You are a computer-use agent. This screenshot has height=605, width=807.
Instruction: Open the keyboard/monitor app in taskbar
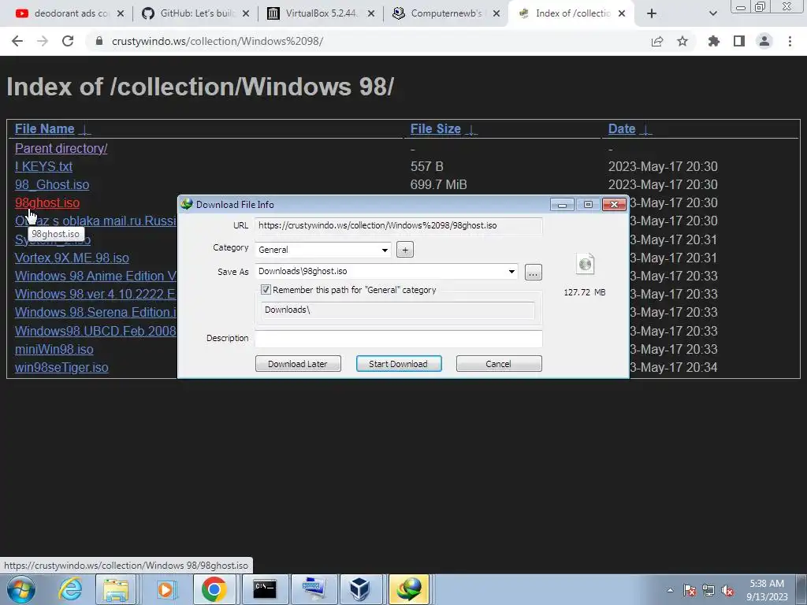point(314,589)
